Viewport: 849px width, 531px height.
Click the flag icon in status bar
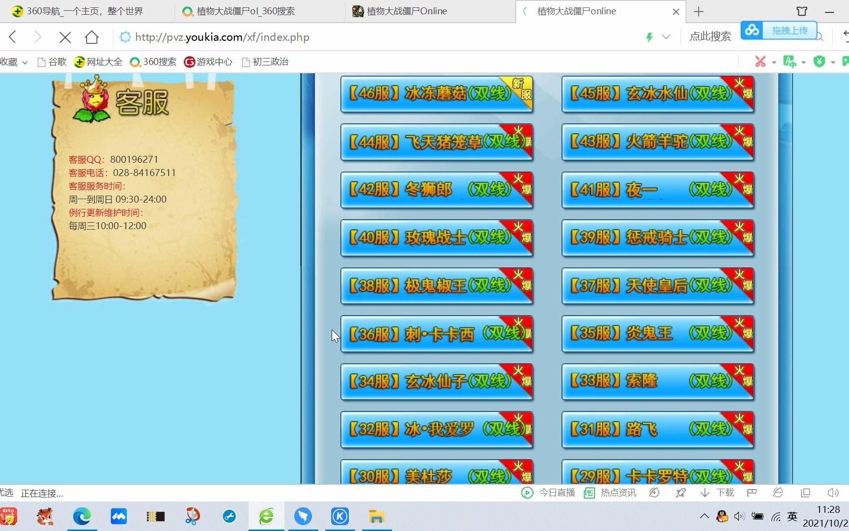[752, 493]
